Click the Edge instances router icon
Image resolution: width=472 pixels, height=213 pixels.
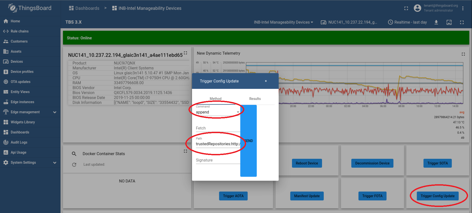[x=6, y=102]
